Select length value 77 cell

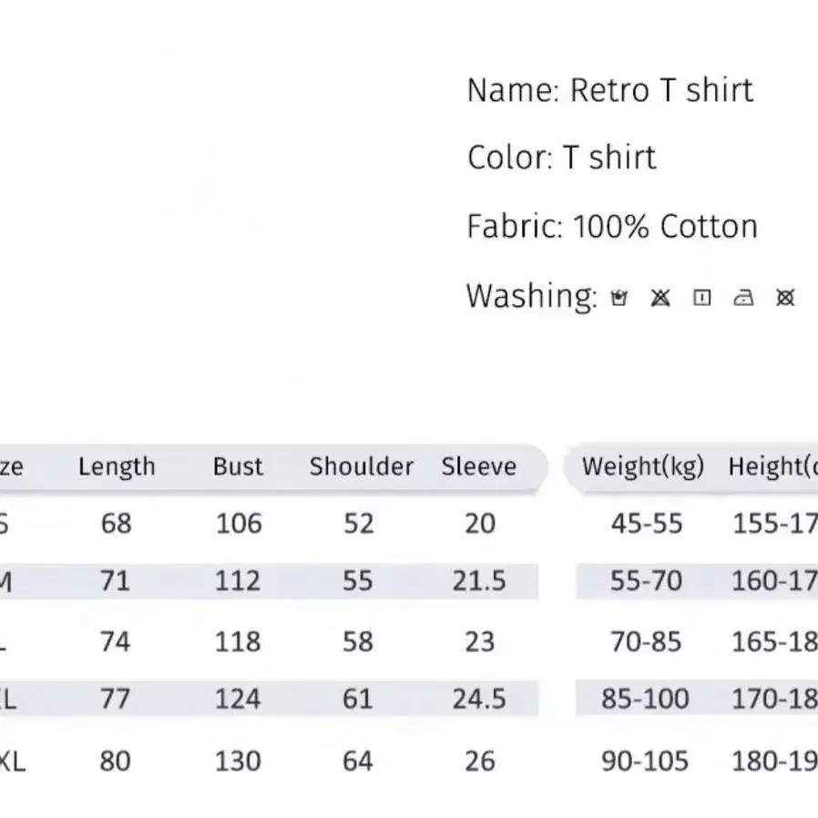[x=115, y=699]
